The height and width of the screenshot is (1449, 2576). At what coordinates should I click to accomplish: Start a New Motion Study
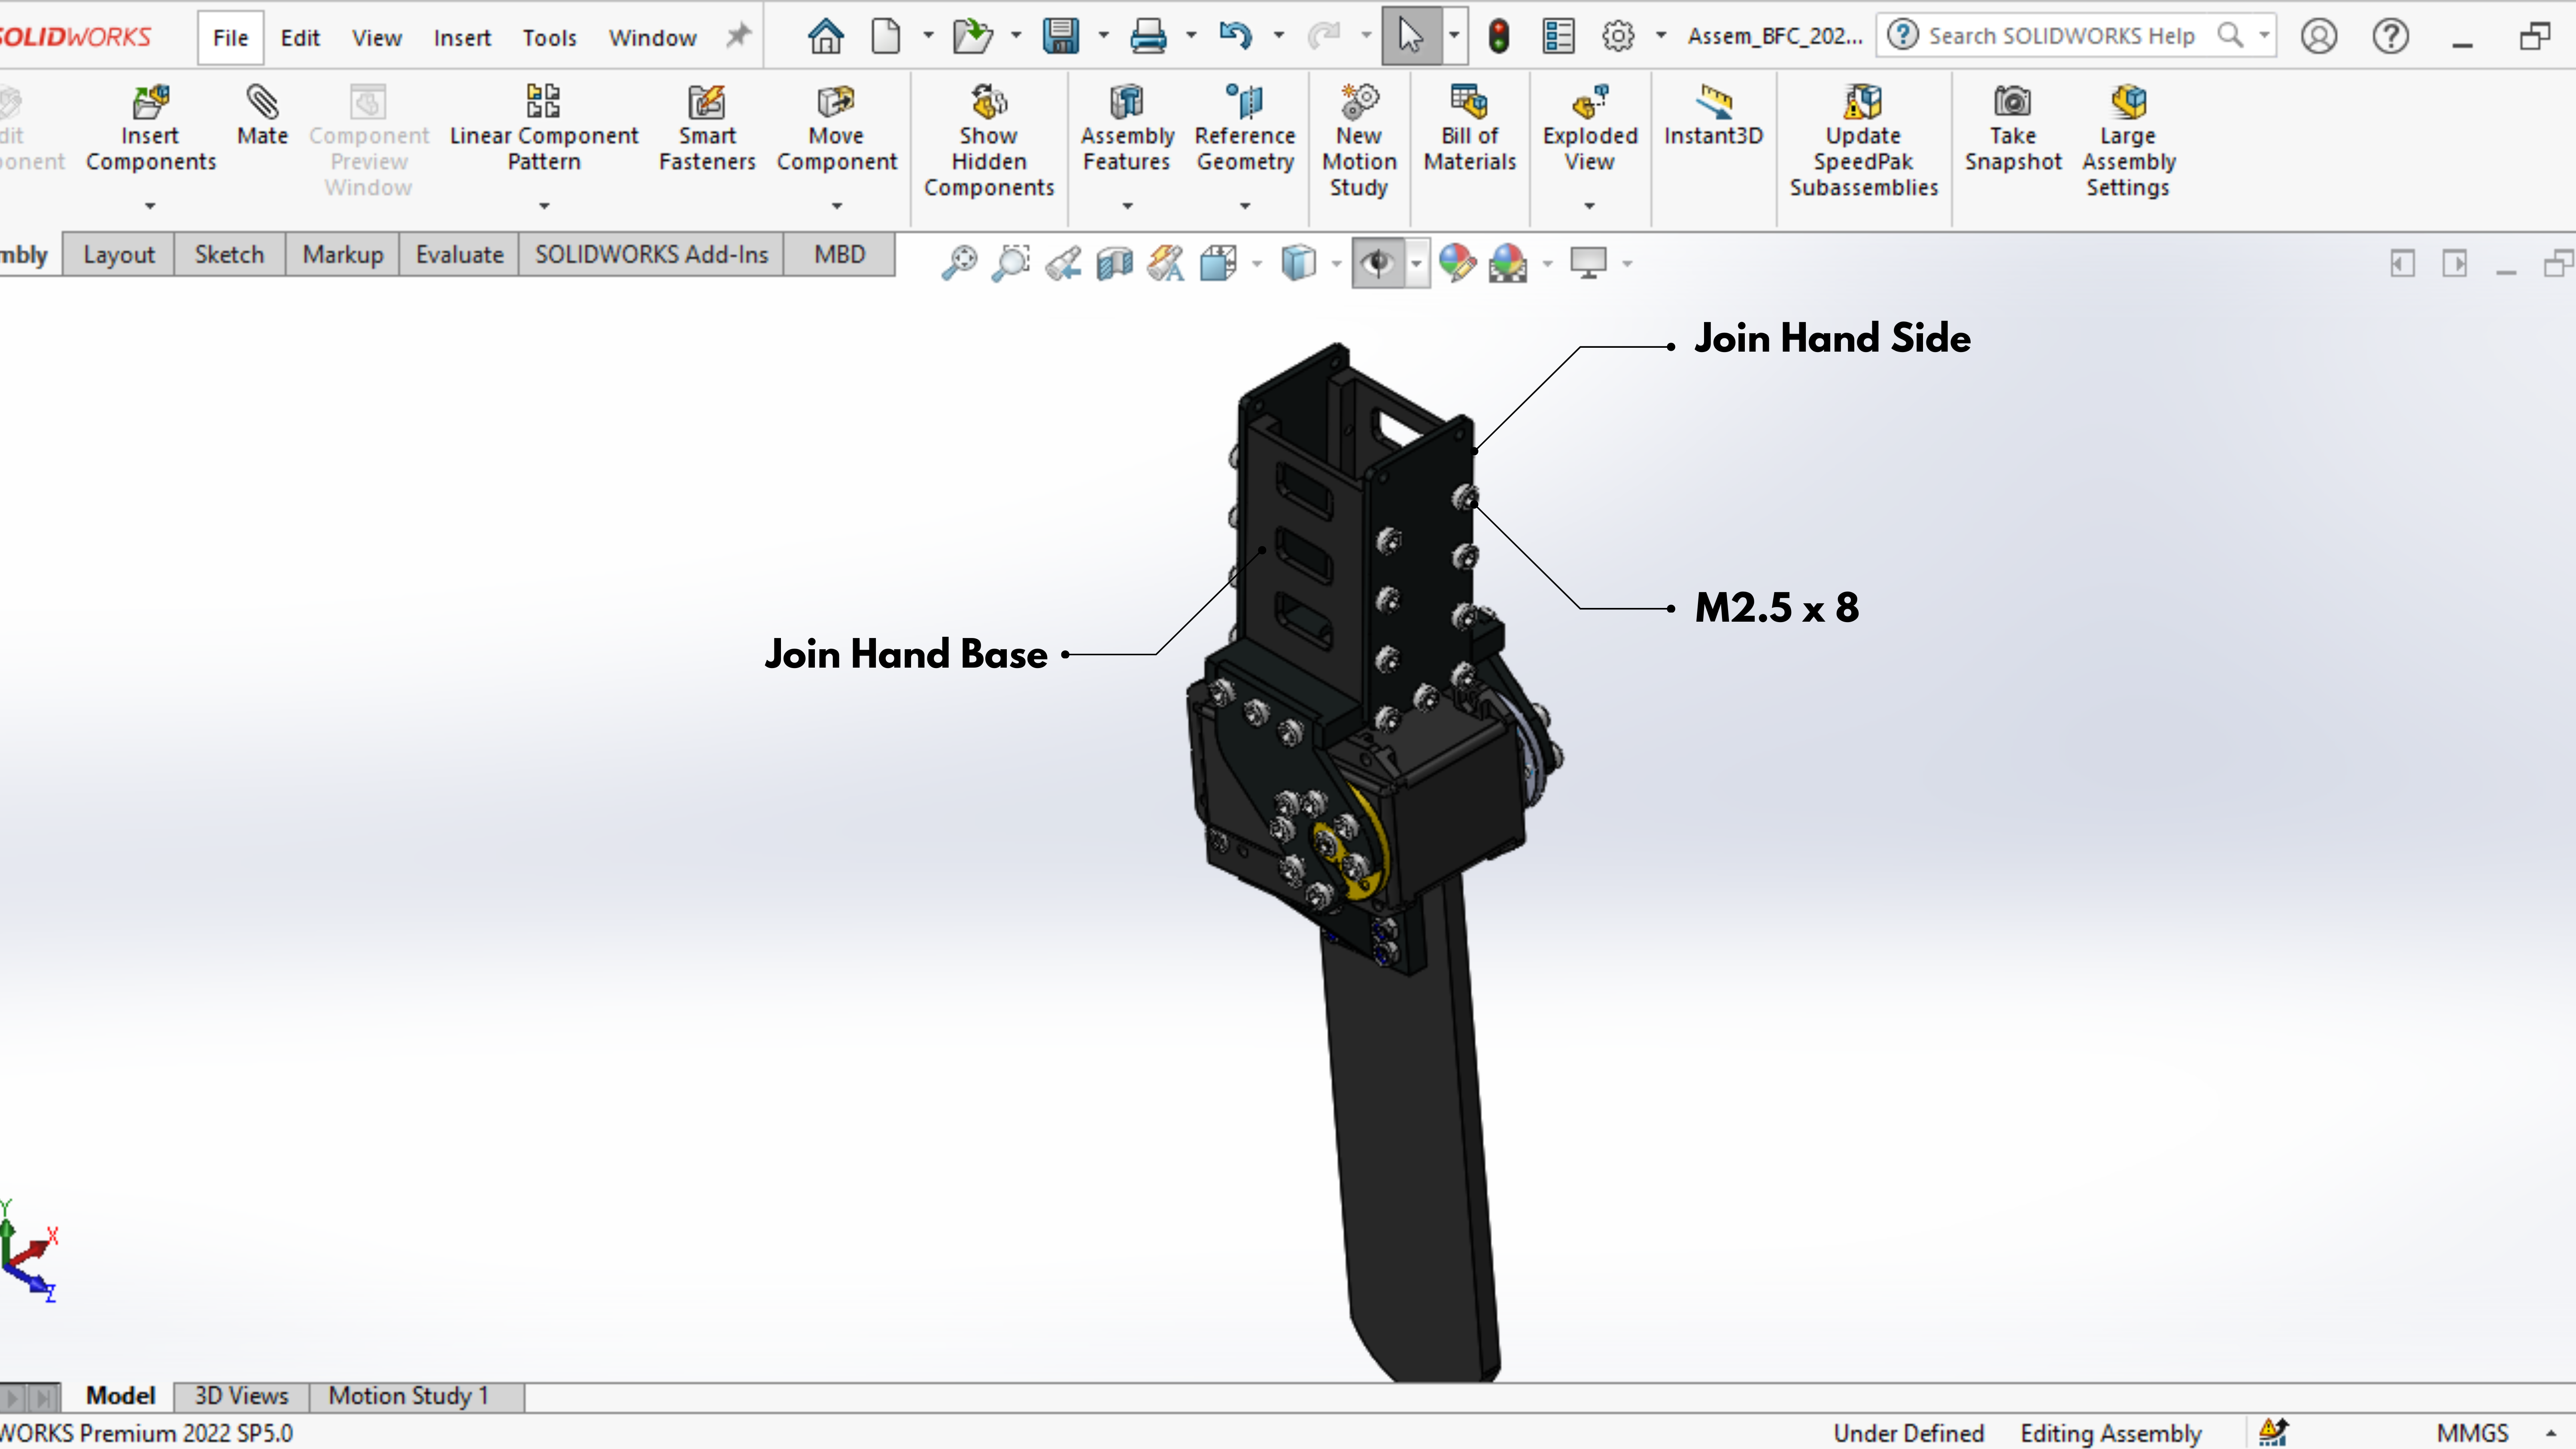tap(1358, 141)
